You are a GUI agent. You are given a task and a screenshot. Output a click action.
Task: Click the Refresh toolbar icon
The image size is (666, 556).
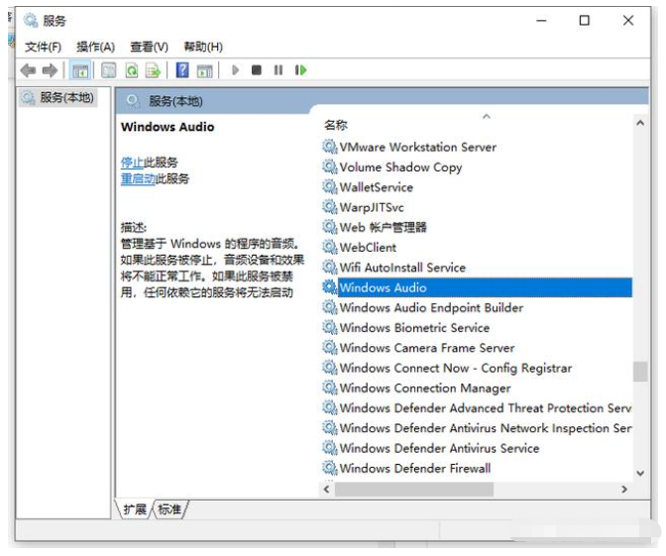coord(131,70)
